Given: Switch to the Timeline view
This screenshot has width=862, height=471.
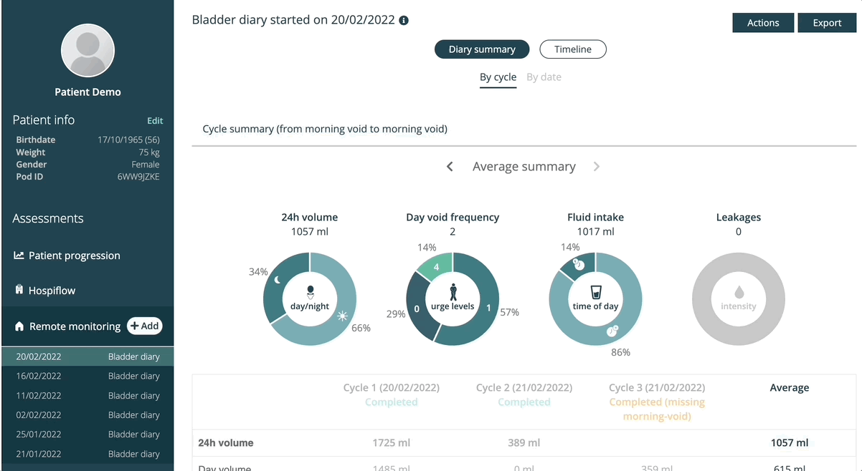Looking at the screenshot, I should tap(573, 49).
